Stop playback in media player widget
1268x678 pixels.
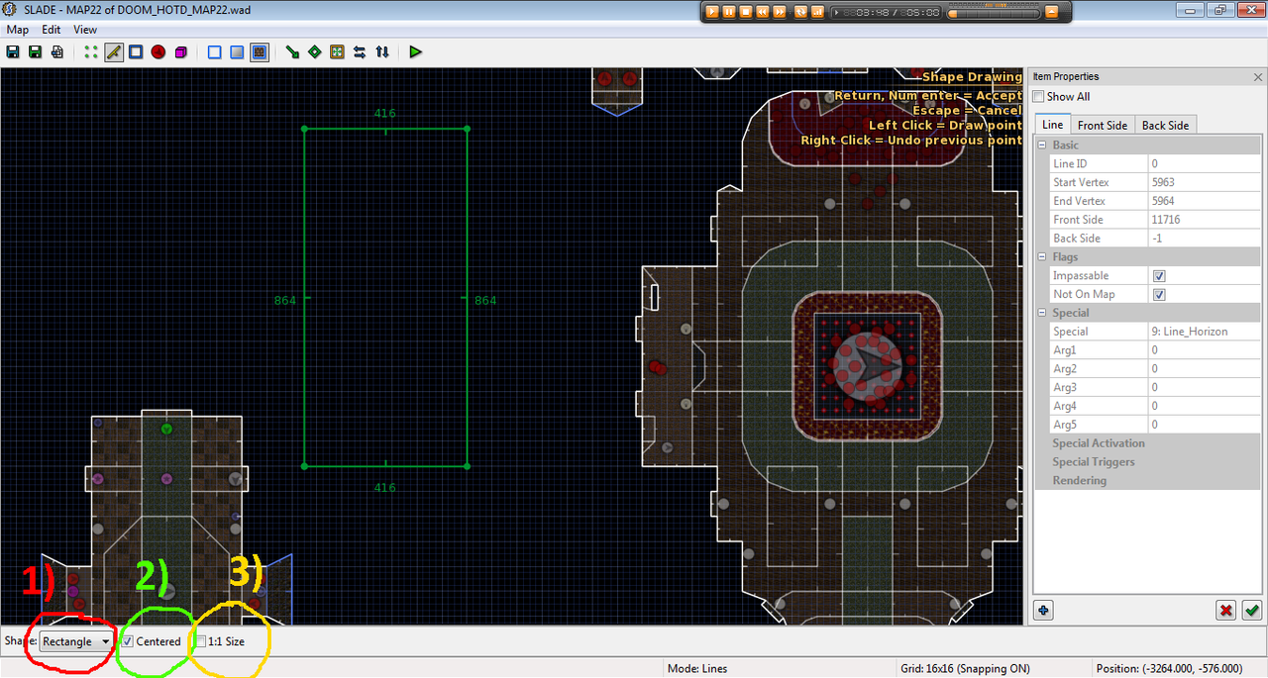(x=746, y=12)
